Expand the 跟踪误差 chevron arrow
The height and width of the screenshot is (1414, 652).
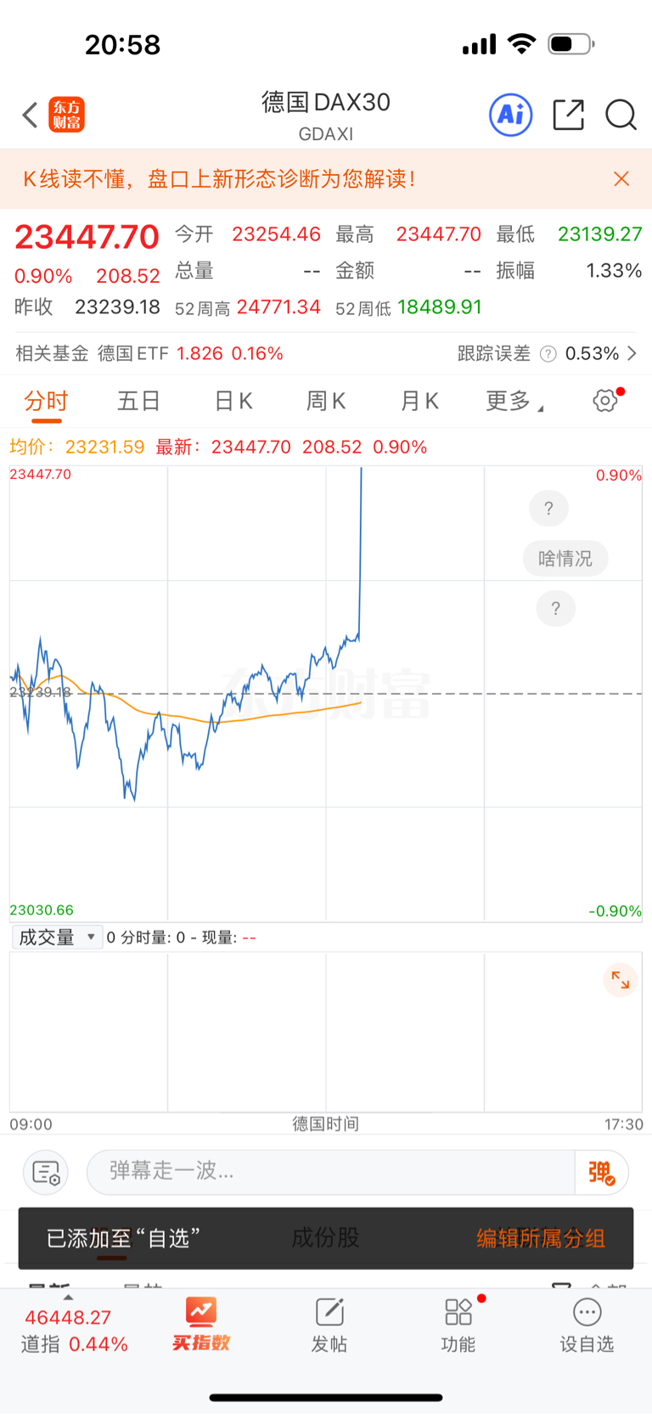(x=632, y=353)
